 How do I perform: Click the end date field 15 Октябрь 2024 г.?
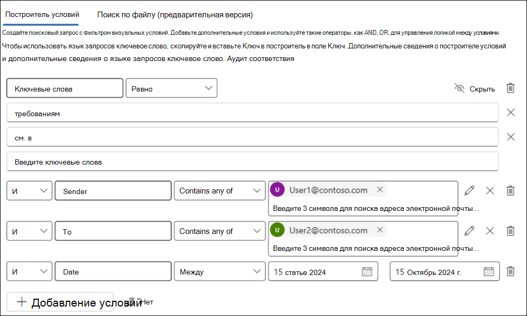coord(444,271)
